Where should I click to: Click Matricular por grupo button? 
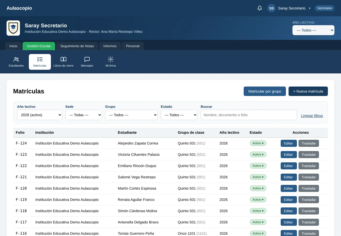(x=265, y=91)
